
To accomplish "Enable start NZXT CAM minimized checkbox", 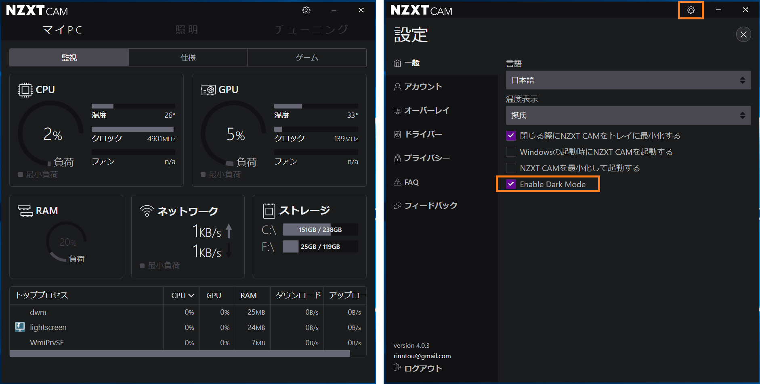I will pos(511,168).
